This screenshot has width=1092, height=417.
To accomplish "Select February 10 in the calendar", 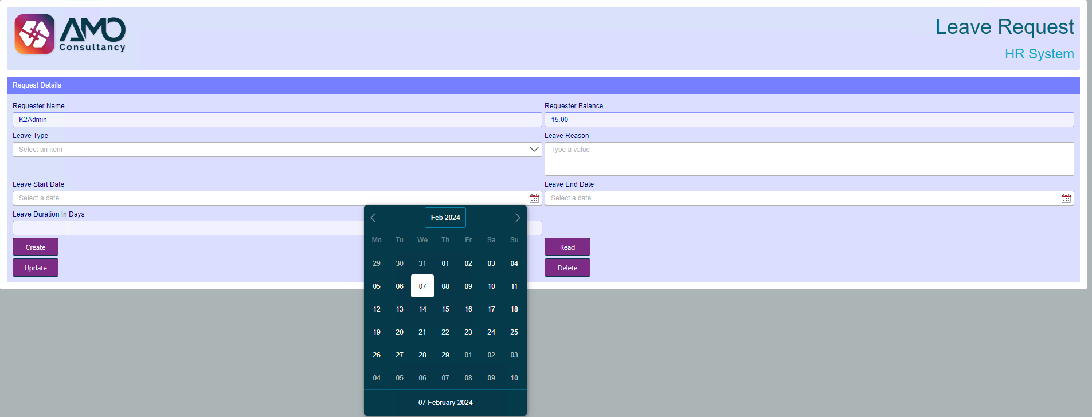I will [x=491, y=286].
